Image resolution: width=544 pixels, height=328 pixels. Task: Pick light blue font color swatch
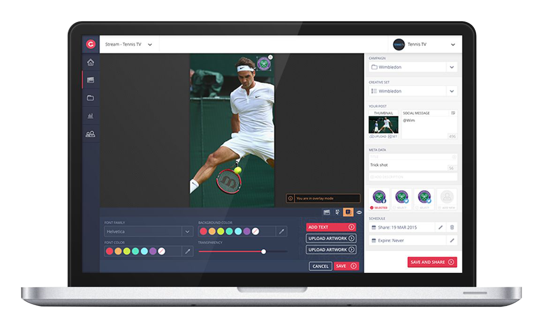(x=144, y=251)
